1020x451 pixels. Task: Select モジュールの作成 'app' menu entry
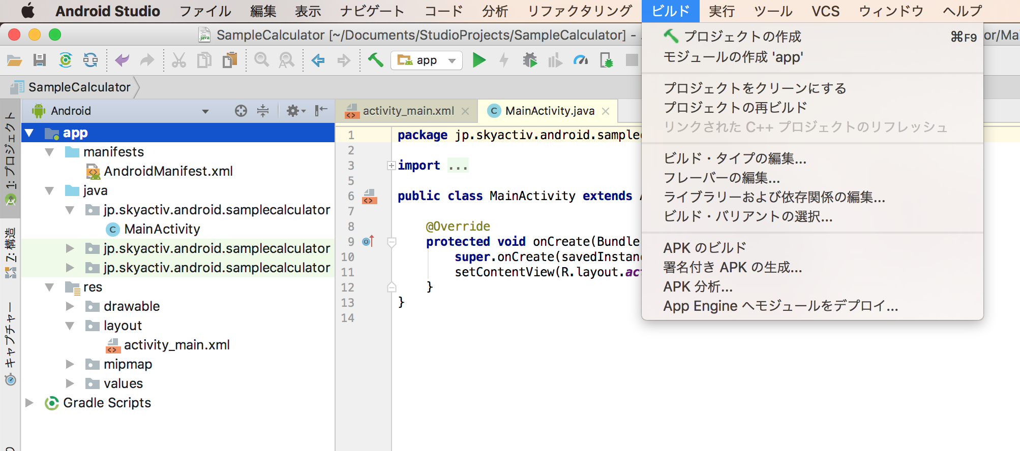(812, 57)
